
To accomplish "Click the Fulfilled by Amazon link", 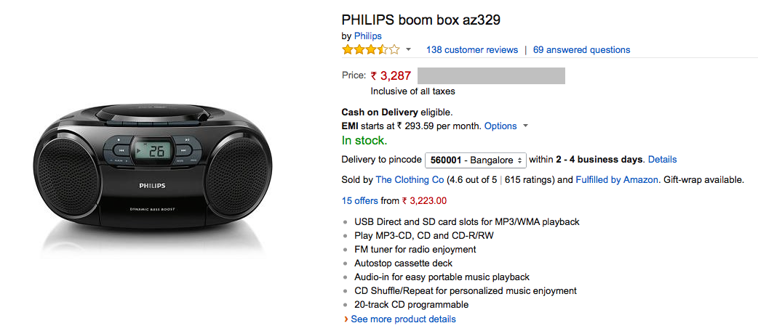I will (617, 180).
